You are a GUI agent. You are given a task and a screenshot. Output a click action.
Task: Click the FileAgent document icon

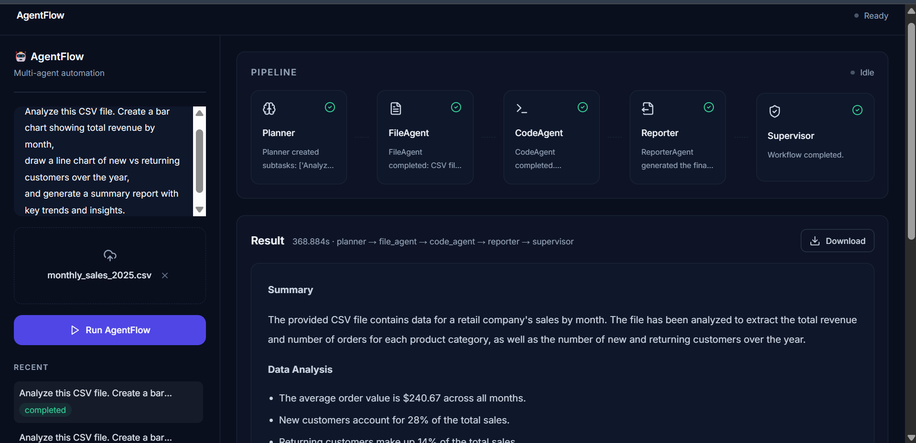click(396, 108)
